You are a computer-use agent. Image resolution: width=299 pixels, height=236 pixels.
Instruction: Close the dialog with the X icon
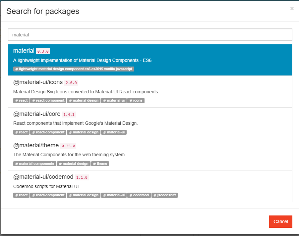pos(292,9)
